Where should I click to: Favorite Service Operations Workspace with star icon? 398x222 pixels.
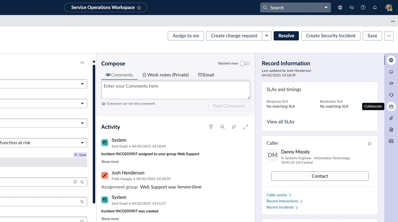point(139,7)
